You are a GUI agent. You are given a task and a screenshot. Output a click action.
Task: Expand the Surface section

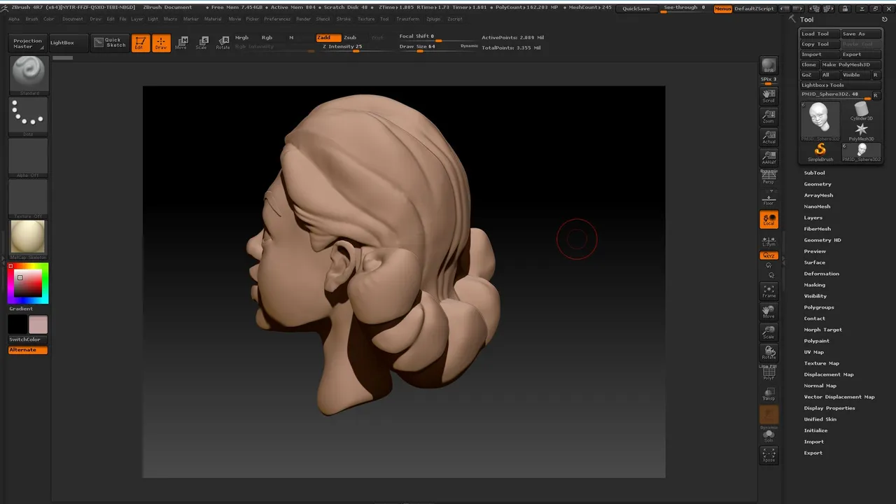[814, 262]
